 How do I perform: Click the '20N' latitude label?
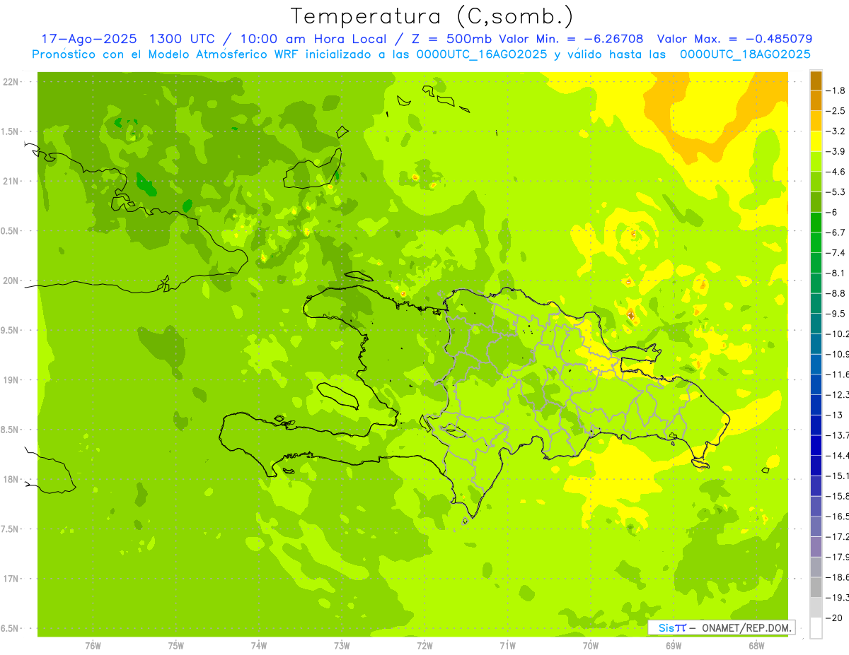[x=11, y=281]
